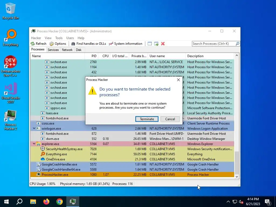Open Google Chrome from the taskbar
This screenshot has width=276, height=207.
click(x=60, y=202)
